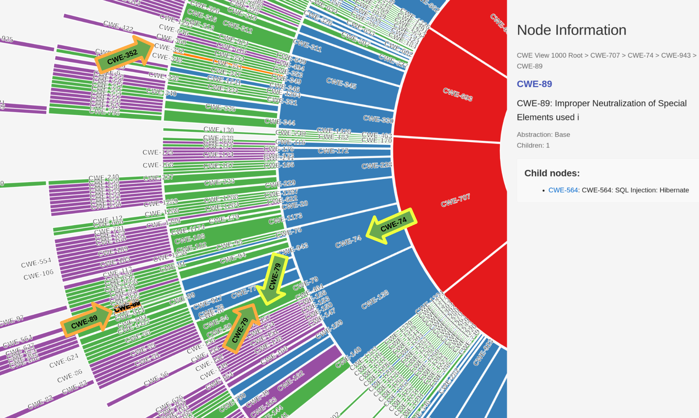
Task: Click the blue CWE-330 segment
Action: click(x=378, y=119)
